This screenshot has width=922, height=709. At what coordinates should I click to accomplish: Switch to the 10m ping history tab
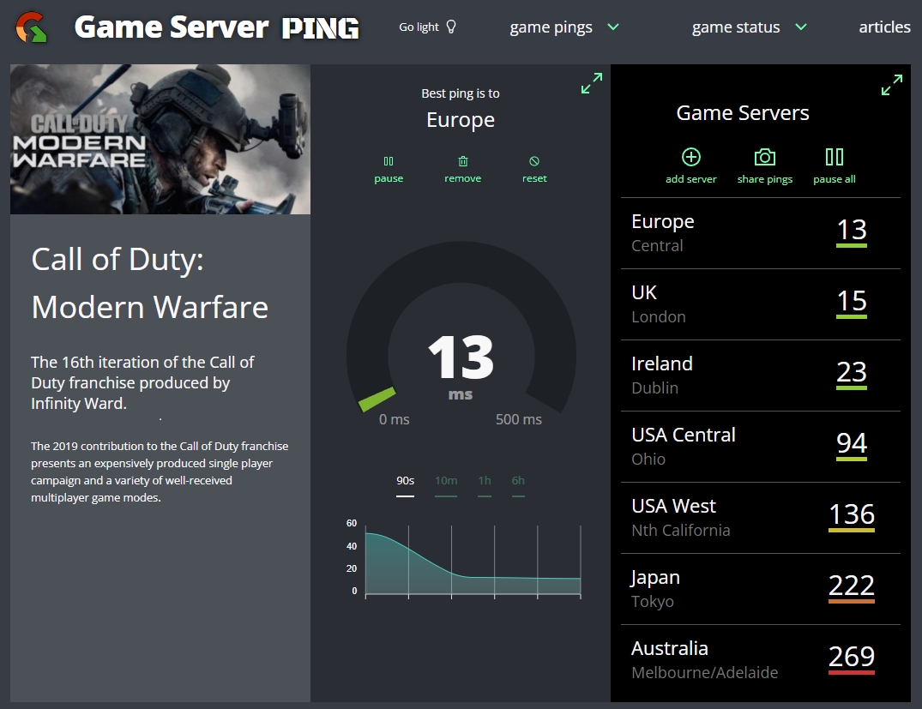[446, 481]
